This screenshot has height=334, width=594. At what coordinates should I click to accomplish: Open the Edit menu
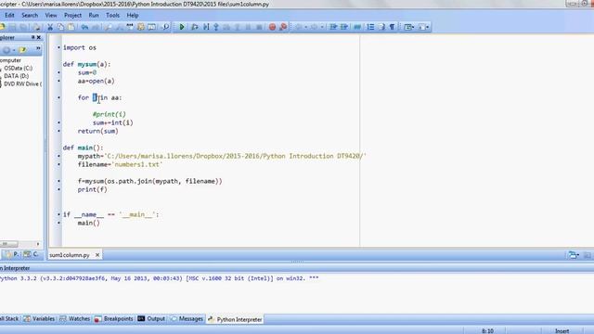9,15
